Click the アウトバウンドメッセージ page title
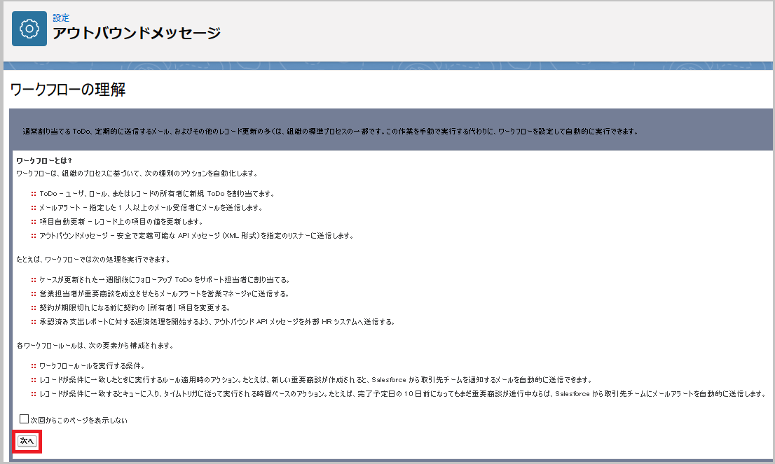This screenshot has height=464, width=775. (137, 33)
